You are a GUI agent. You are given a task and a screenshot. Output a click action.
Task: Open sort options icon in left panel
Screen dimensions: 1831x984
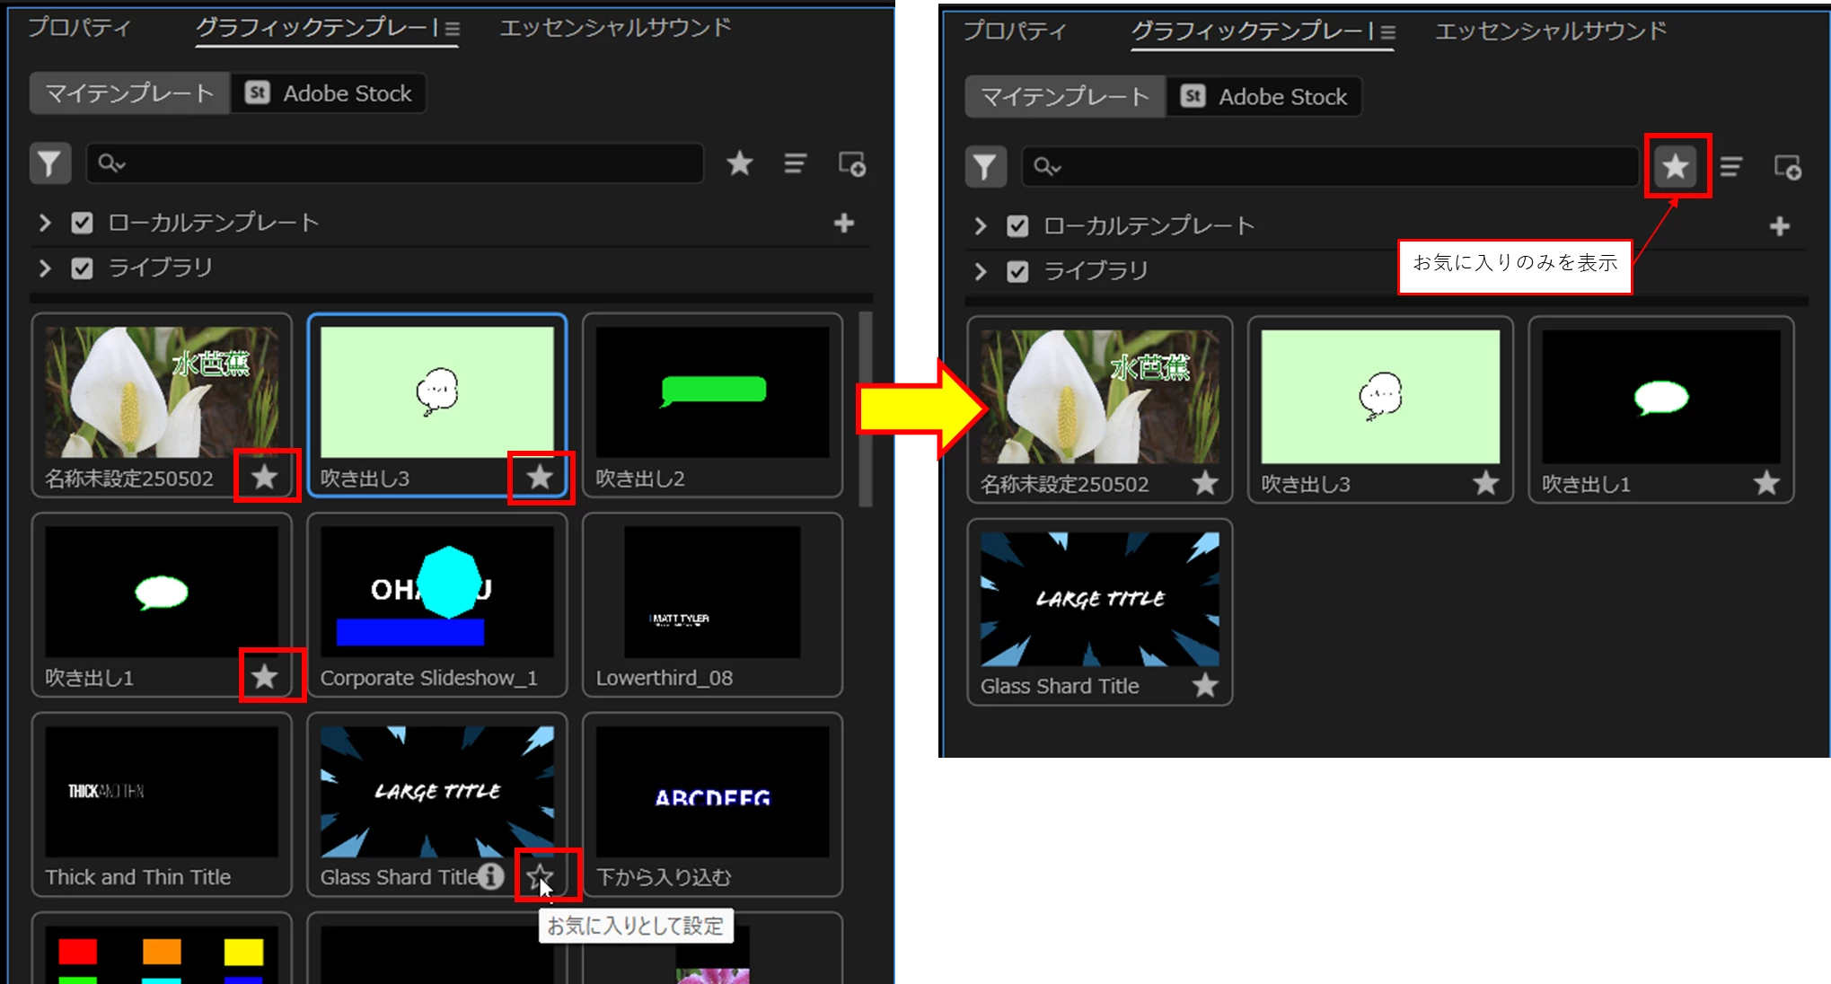(x=795, y=163)
